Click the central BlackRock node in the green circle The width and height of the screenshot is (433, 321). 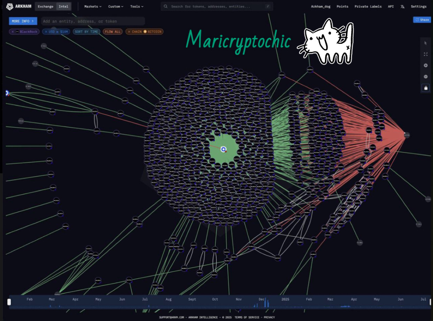pos(223,149)
